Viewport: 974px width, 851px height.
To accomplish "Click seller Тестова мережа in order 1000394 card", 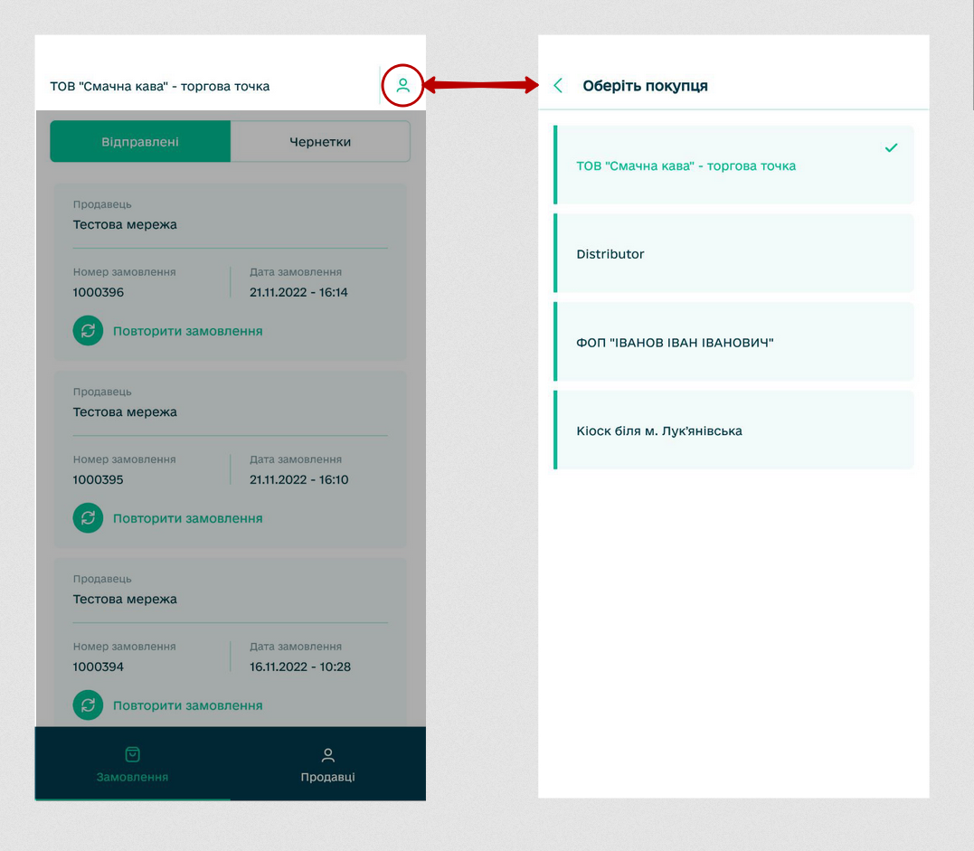I will [x=125, y=599].
